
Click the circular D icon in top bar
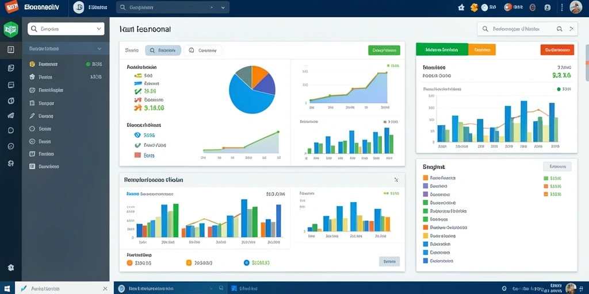coord(78,7)
